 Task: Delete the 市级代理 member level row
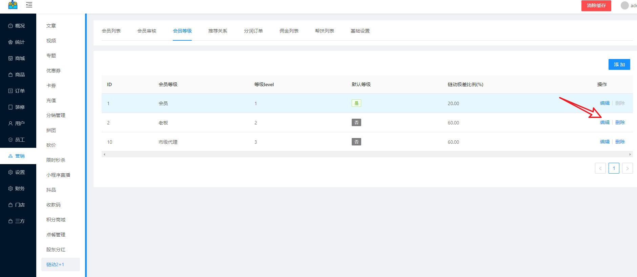[x=620, y=142]
